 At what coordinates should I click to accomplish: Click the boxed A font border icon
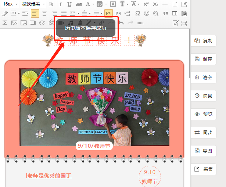[x=113, y=4]
